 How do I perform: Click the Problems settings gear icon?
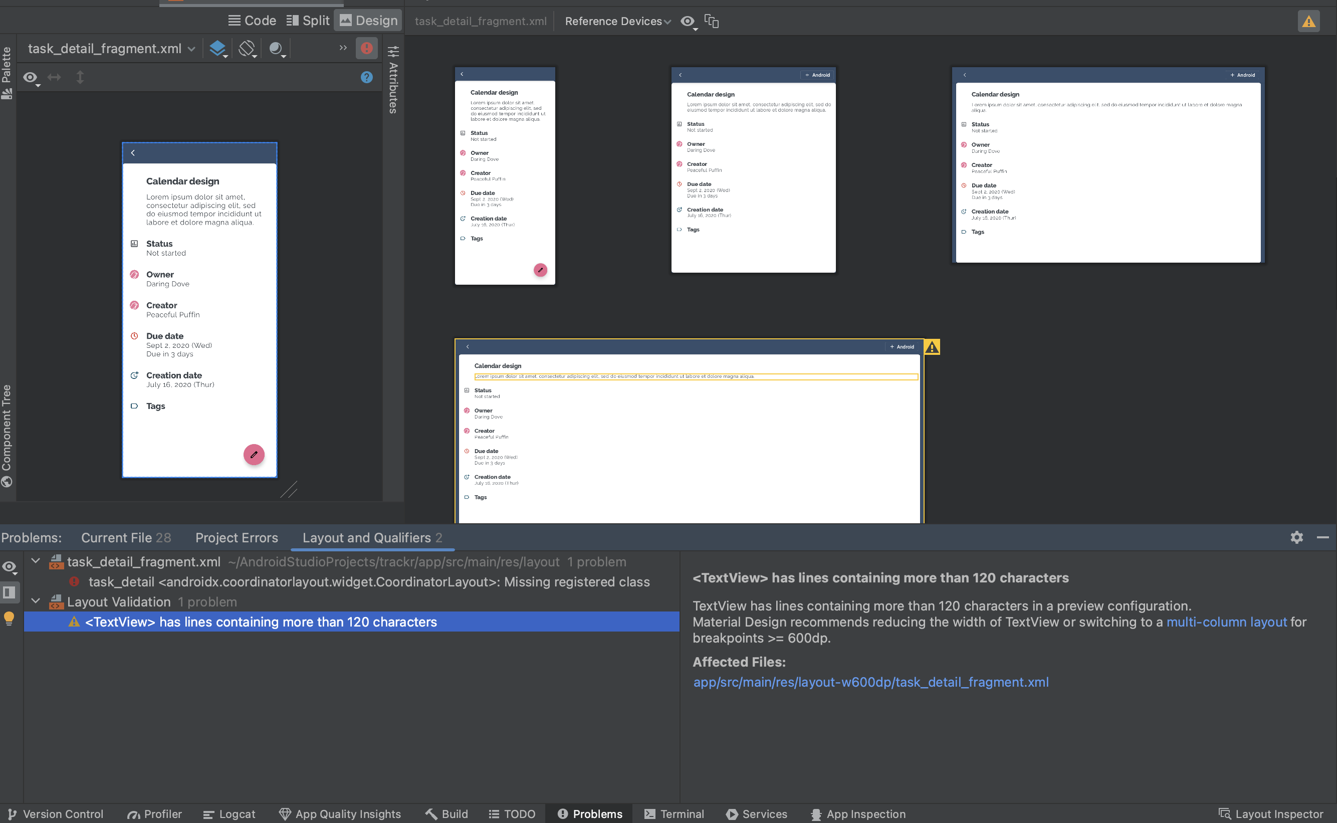coord(1297,537)
